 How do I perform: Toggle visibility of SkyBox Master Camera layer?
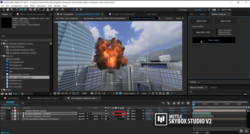(2, 111)
